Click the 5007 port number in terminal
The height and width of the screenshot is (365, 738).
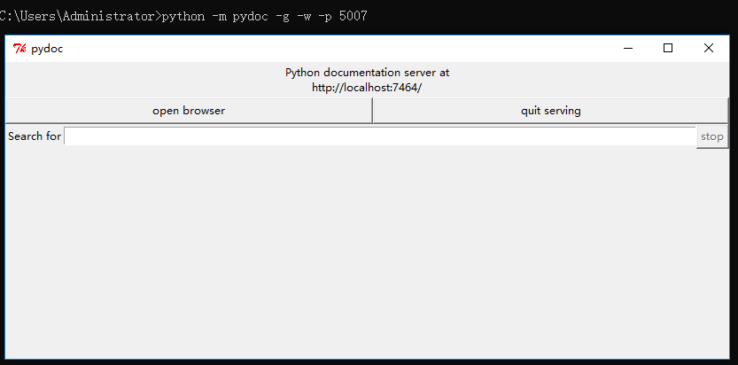(353, 17)
